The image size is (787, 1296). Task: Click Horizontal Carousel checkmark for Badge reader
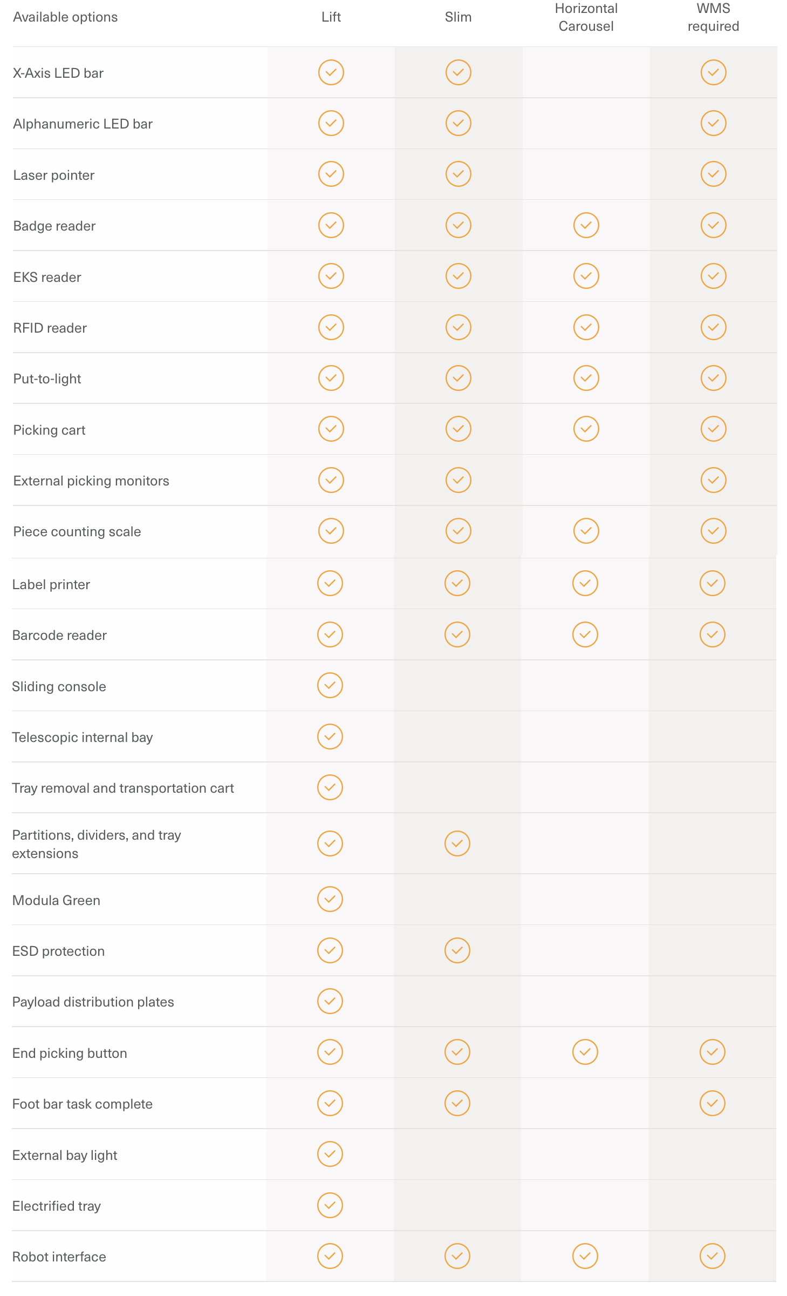click(586, 225)
